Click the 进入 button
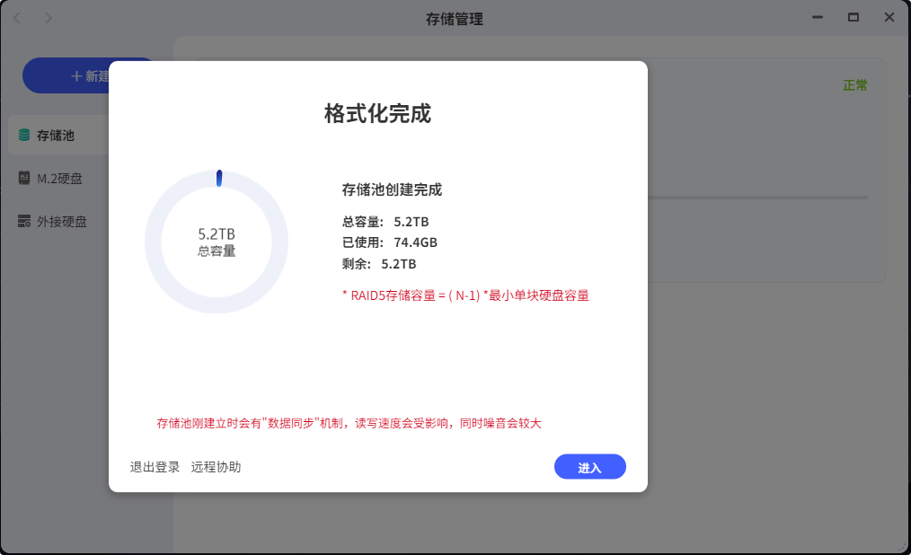Image resolution: width=911 pixels, height=555 pixels. [x=589, y=467]
